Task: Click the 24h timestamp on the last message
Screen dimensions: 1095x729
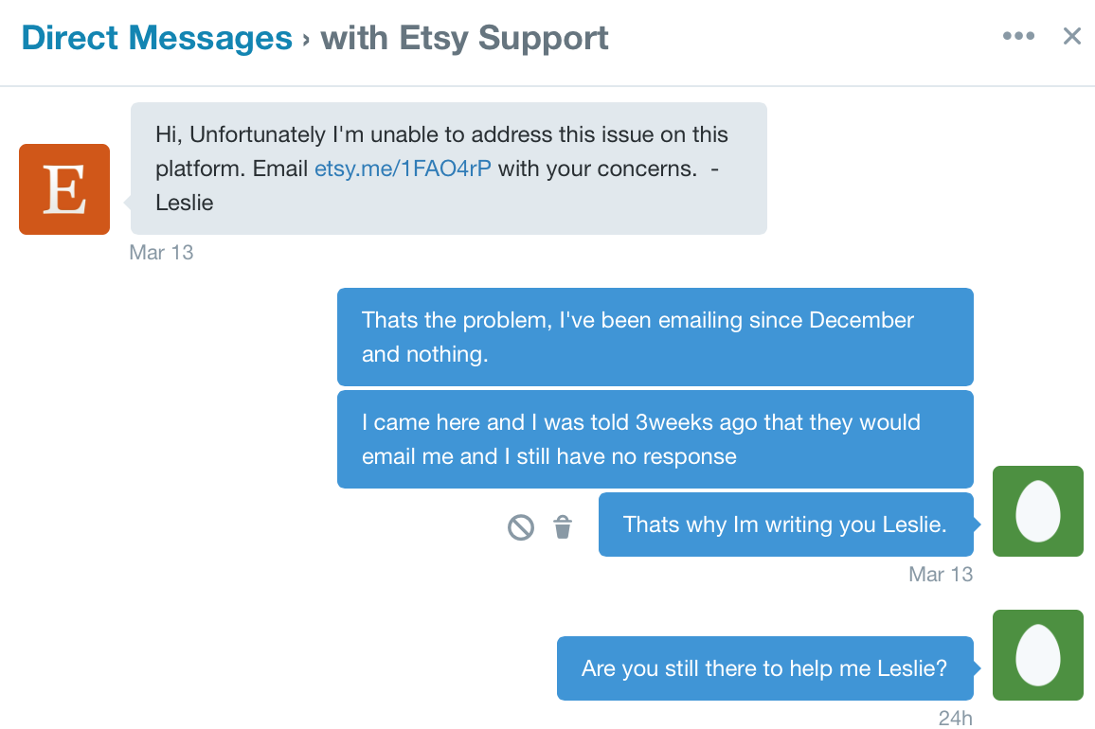Action: (x=955, y=718)
